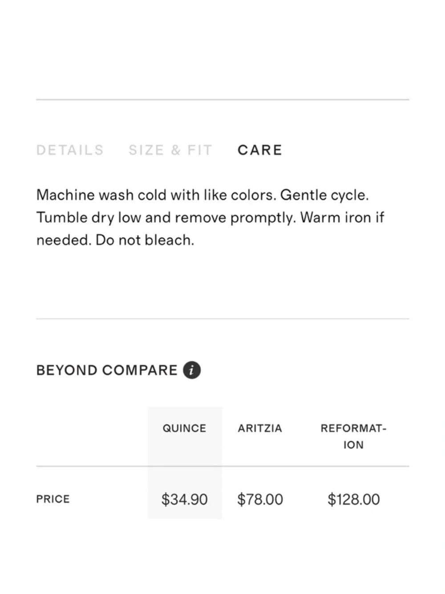Click the "Do not bleach" text
The width and height of the screenshot is (445, 594).
[145, 240]
